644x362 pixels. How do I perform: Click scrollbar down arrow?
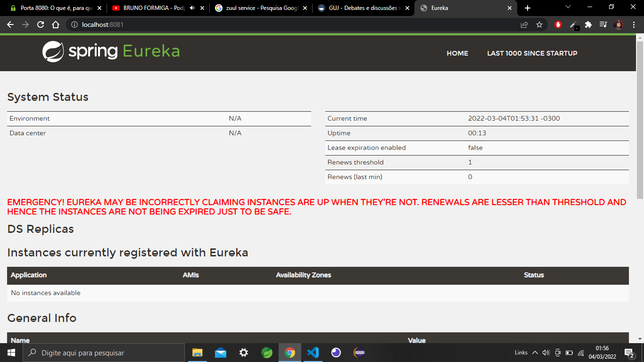[640, 339]
